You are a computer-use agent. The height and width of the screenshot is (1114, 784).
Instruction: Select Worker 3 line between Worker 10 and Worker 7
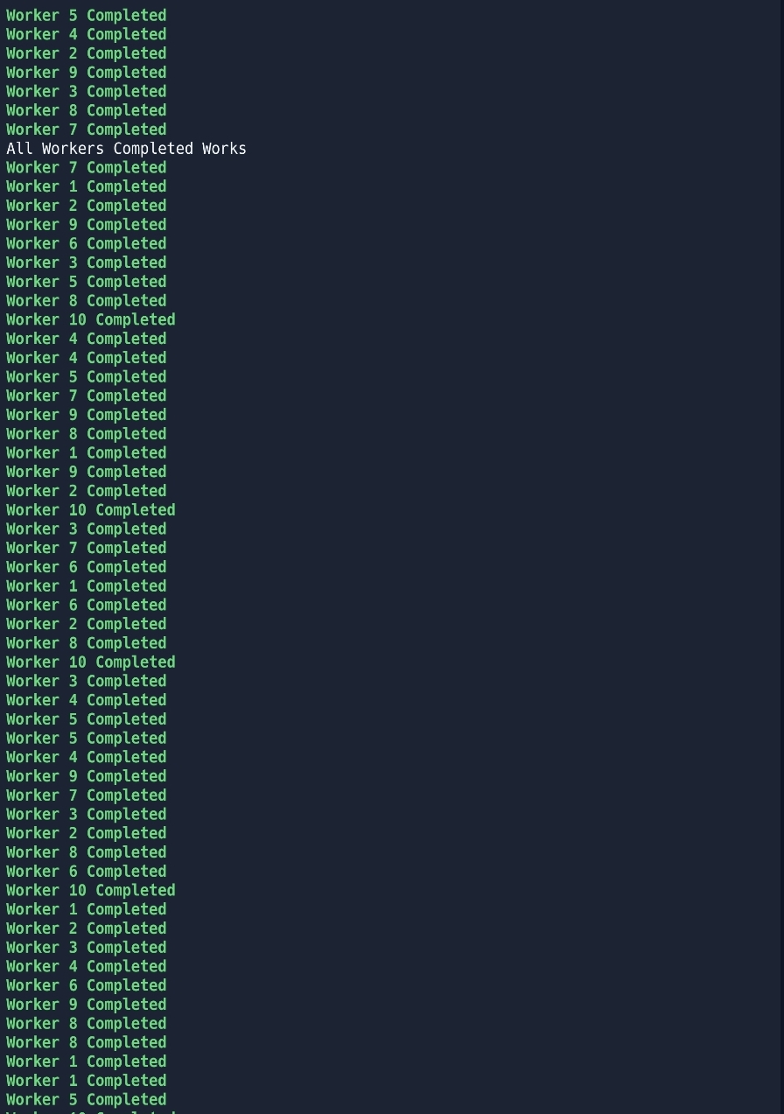point(86,529)
